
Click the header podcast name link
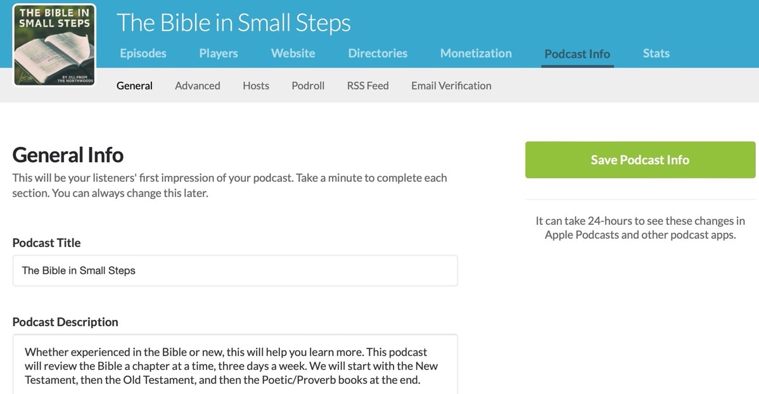(234, 23)
